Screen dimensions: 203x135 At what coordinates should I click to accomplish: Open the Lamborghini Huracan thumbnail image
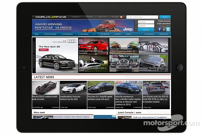(x=73, y=88)
